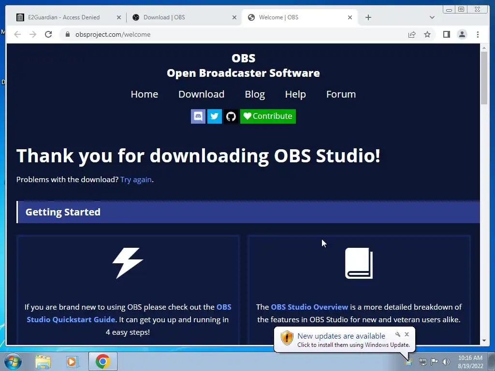495x371 pixels.
Task: Click the scrollbar up arrow
Action: click(484, 48)
